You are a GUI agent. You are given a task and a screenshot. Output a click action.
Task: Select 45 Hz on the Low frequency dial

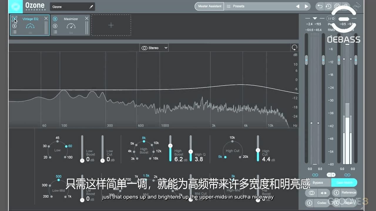(58, 141)
